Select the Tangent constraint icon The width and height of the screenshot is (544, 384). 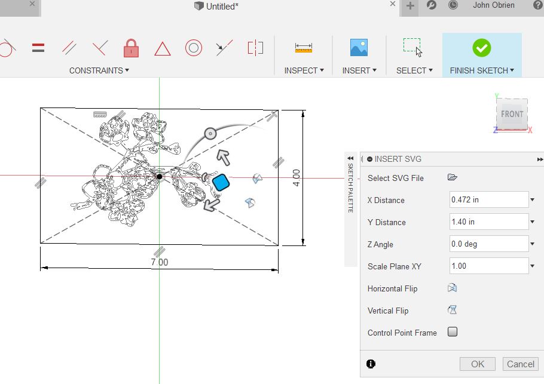tap(7, 48)
